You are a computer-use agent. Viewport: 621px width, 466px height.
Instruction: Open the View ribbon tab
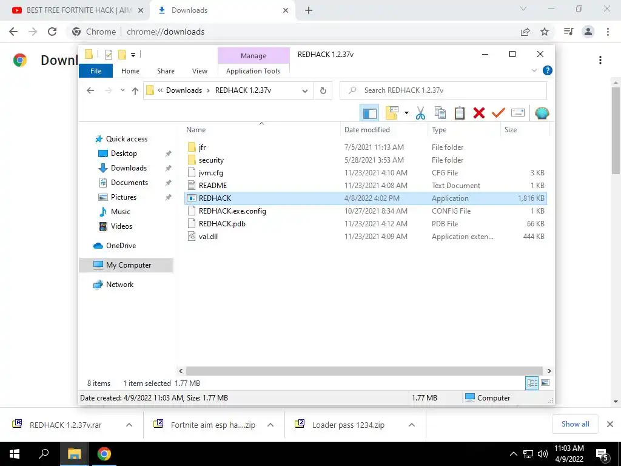pyautogui.click(x=200, y=71)
